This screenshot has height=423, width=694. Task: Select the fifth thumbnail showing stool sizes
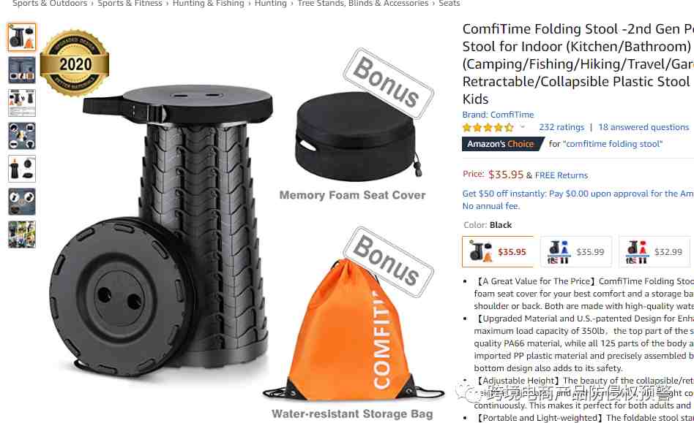22,168
